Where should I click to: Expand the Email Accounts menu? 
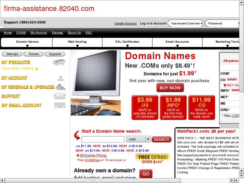point(177,42)
